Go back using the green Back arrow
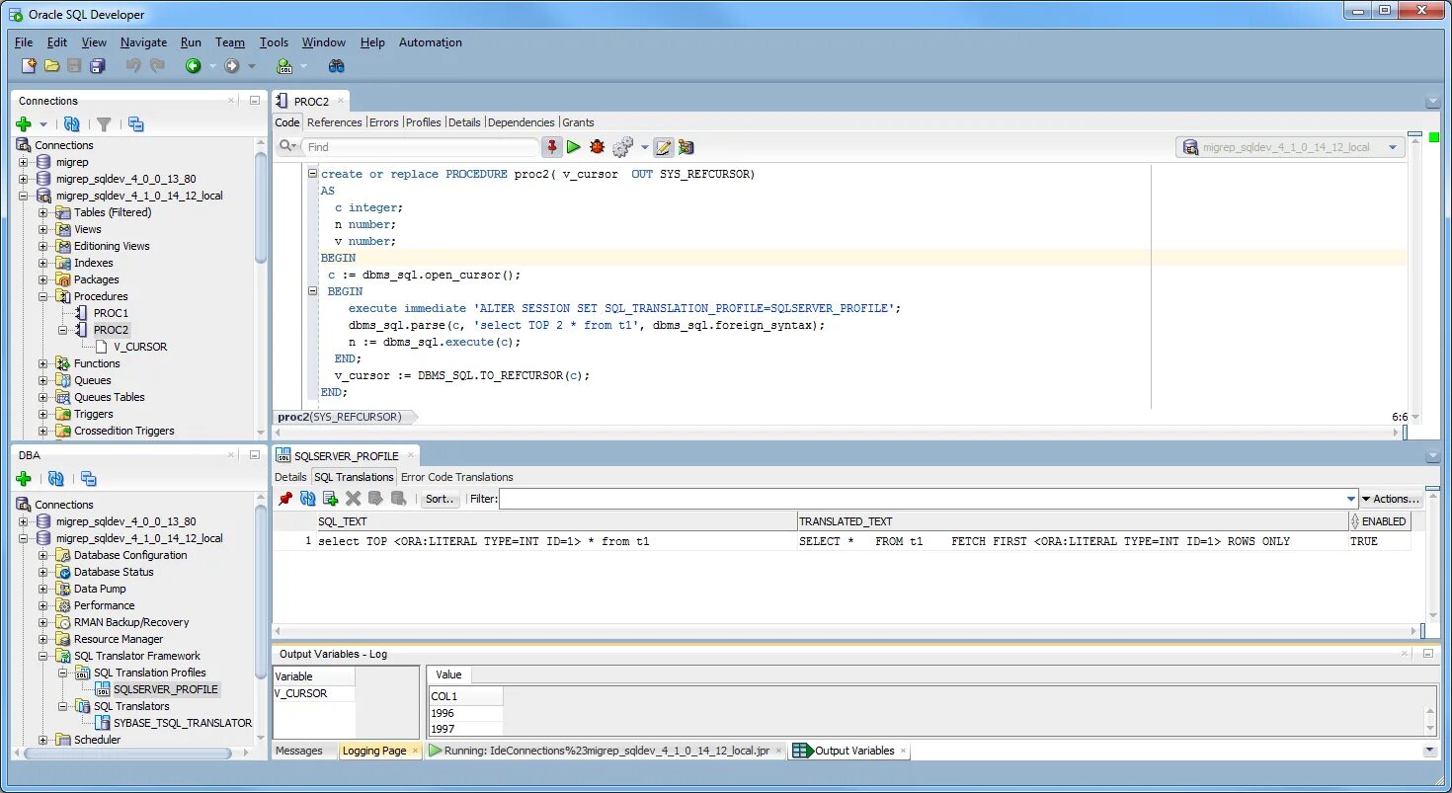This screenshot has width=1452, height=793. click(x=194, y=66)
